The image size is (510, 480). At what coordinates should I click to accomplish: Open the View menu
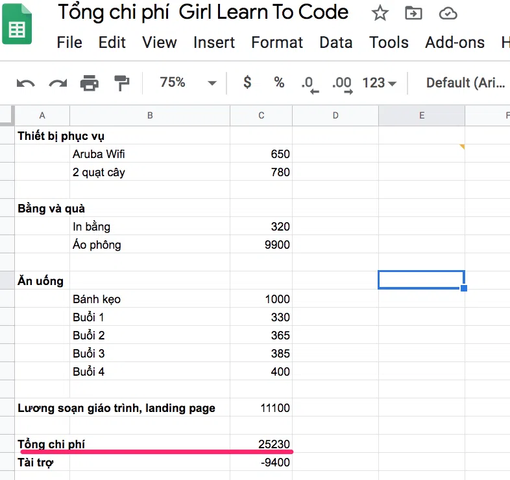click(160, 43)
